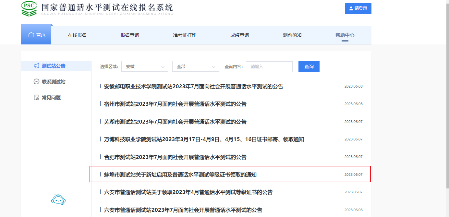Viewport: 449px width, 217px height.
Task: Click the document icon beside 常见问题
Action: (37, 98)
